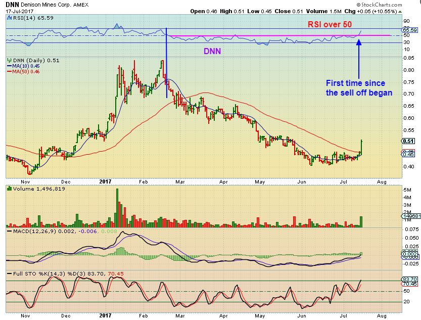
Task: Click the -0.006 MACD signal value
Action: [x=87, y=231]
